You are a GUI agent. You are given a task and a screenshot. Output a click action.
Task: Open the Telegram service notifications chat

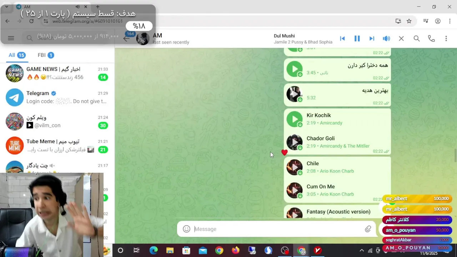point(57,97)
